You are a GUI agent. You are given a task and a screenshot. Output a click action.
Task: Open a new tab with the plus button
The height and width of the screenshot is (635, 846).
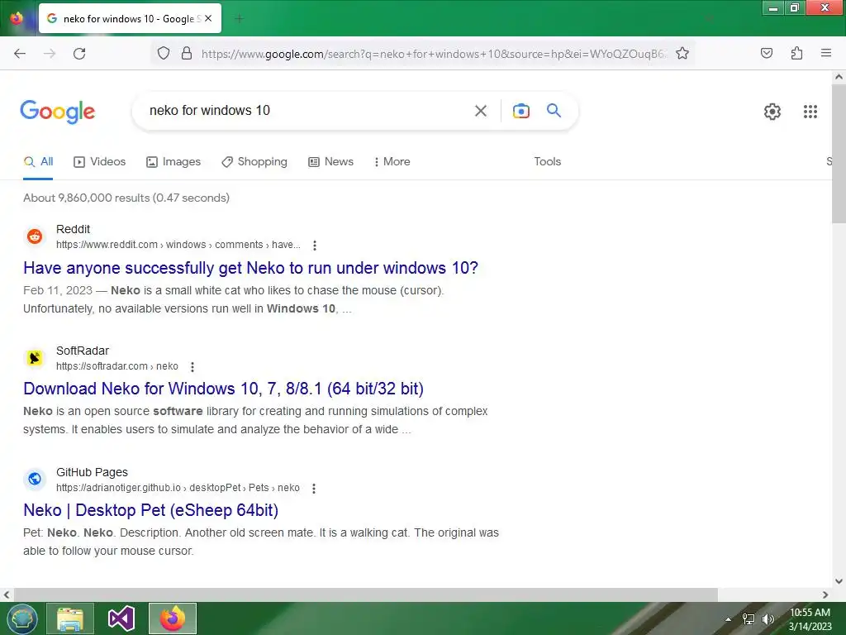tap(240, 19)
